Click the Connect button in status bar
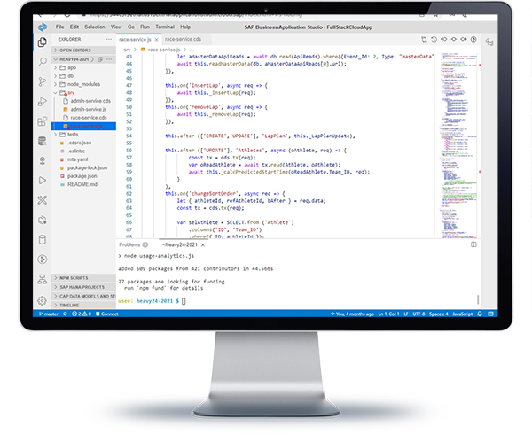 (107, 314)
